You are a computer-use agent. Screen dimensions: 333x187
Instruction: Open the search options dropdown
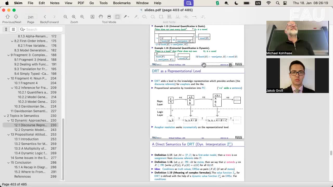[x=23, y=29]
